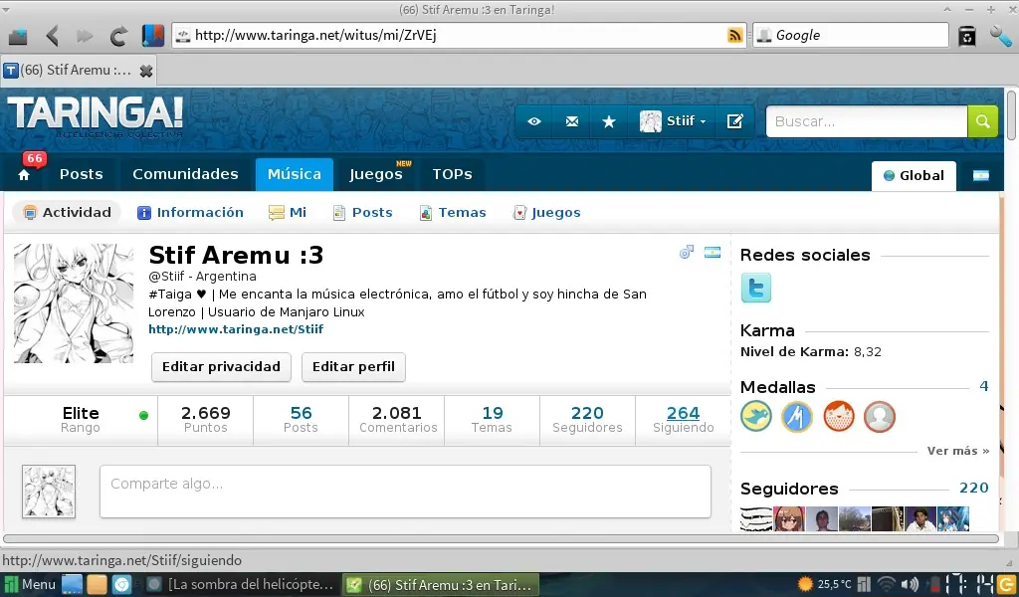Click the large profile avatar image
1019x597 pixels.
(x=74, y=303)
